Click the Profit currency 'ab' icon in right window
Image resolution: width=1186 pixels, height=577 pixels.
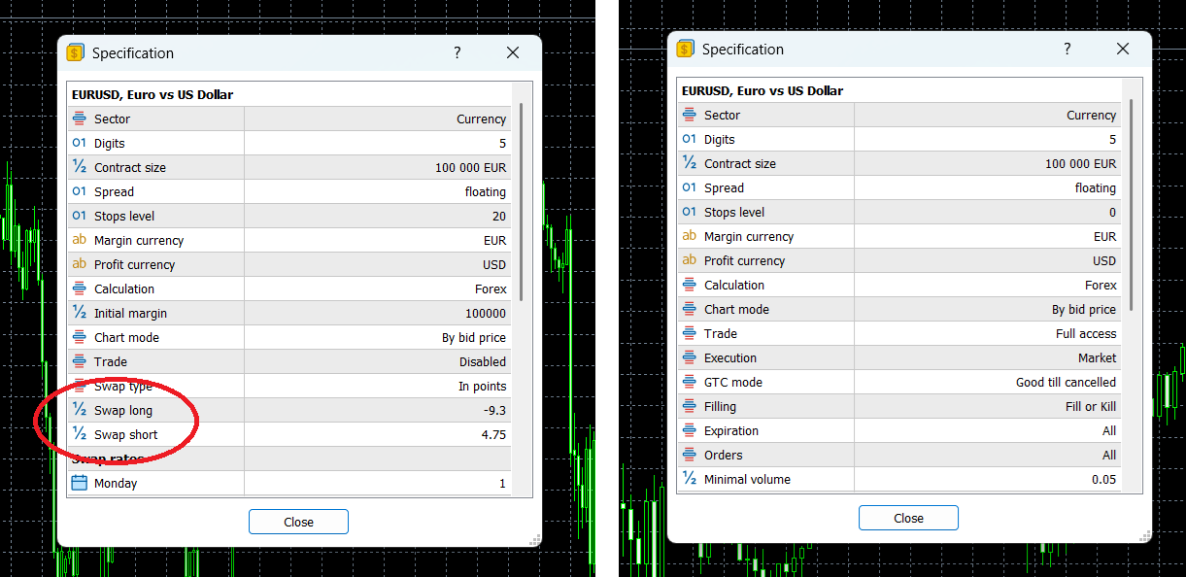click(x=690, y=260)
